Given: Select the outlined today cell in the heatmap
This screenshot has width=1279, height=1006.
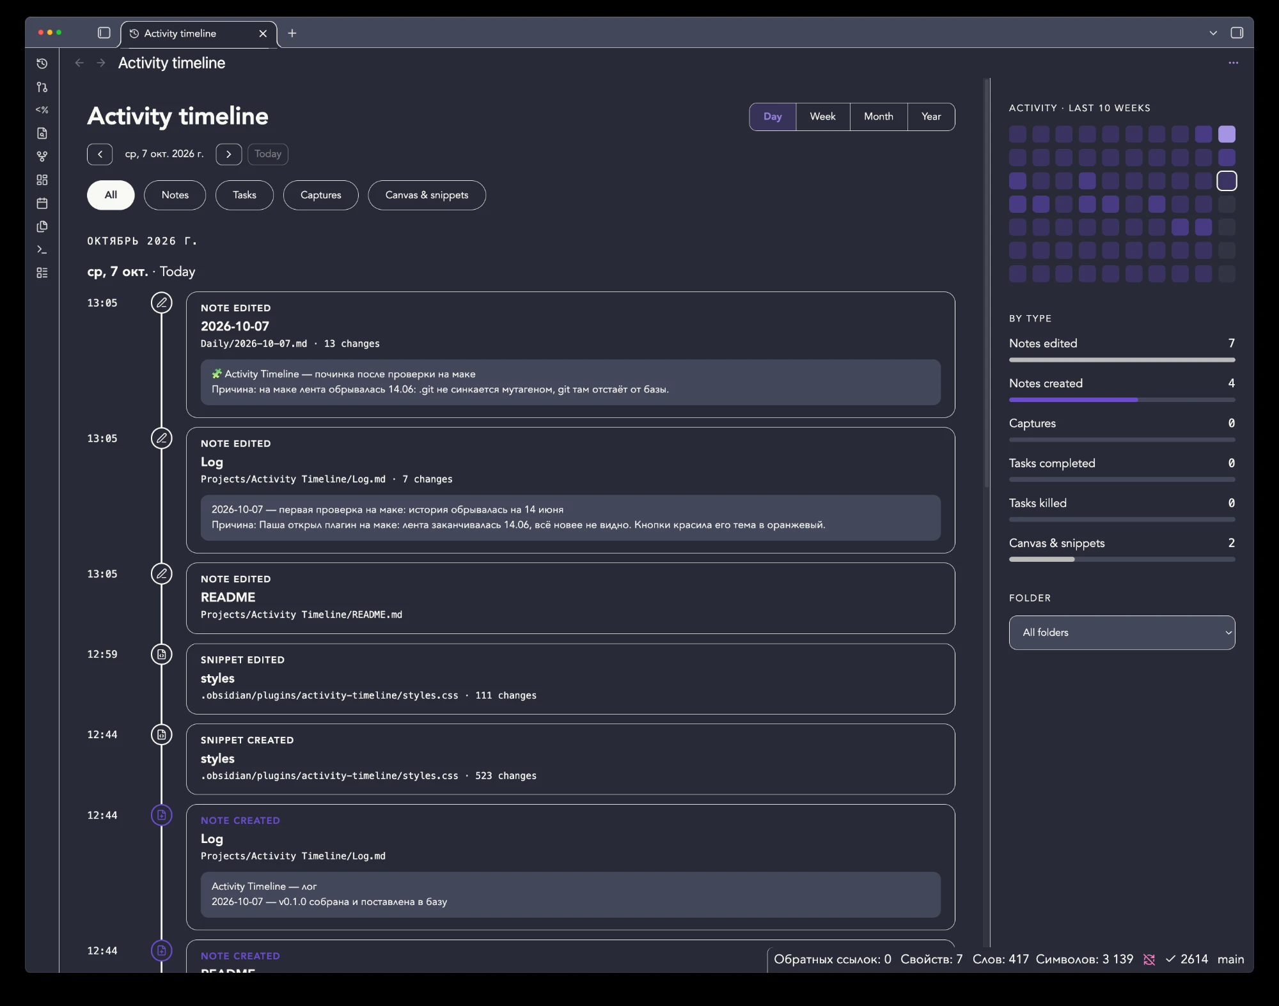Looking at the screenshot, I should click(1227, 181).
